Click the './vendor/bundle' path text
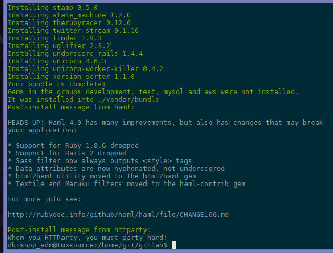The image size is (333, 253). click(129, 99)
